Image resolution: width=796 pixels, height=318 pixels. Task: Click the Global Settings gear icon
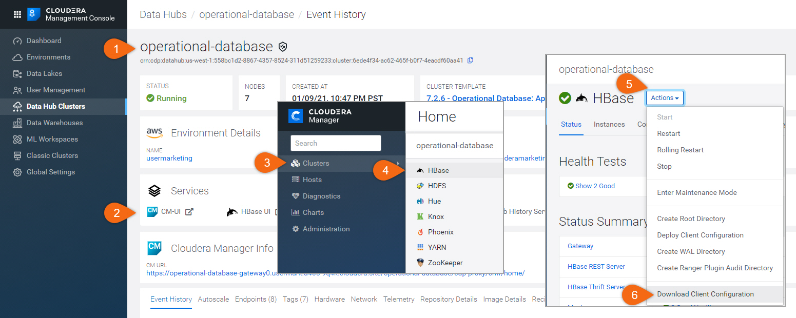[17, 172]
